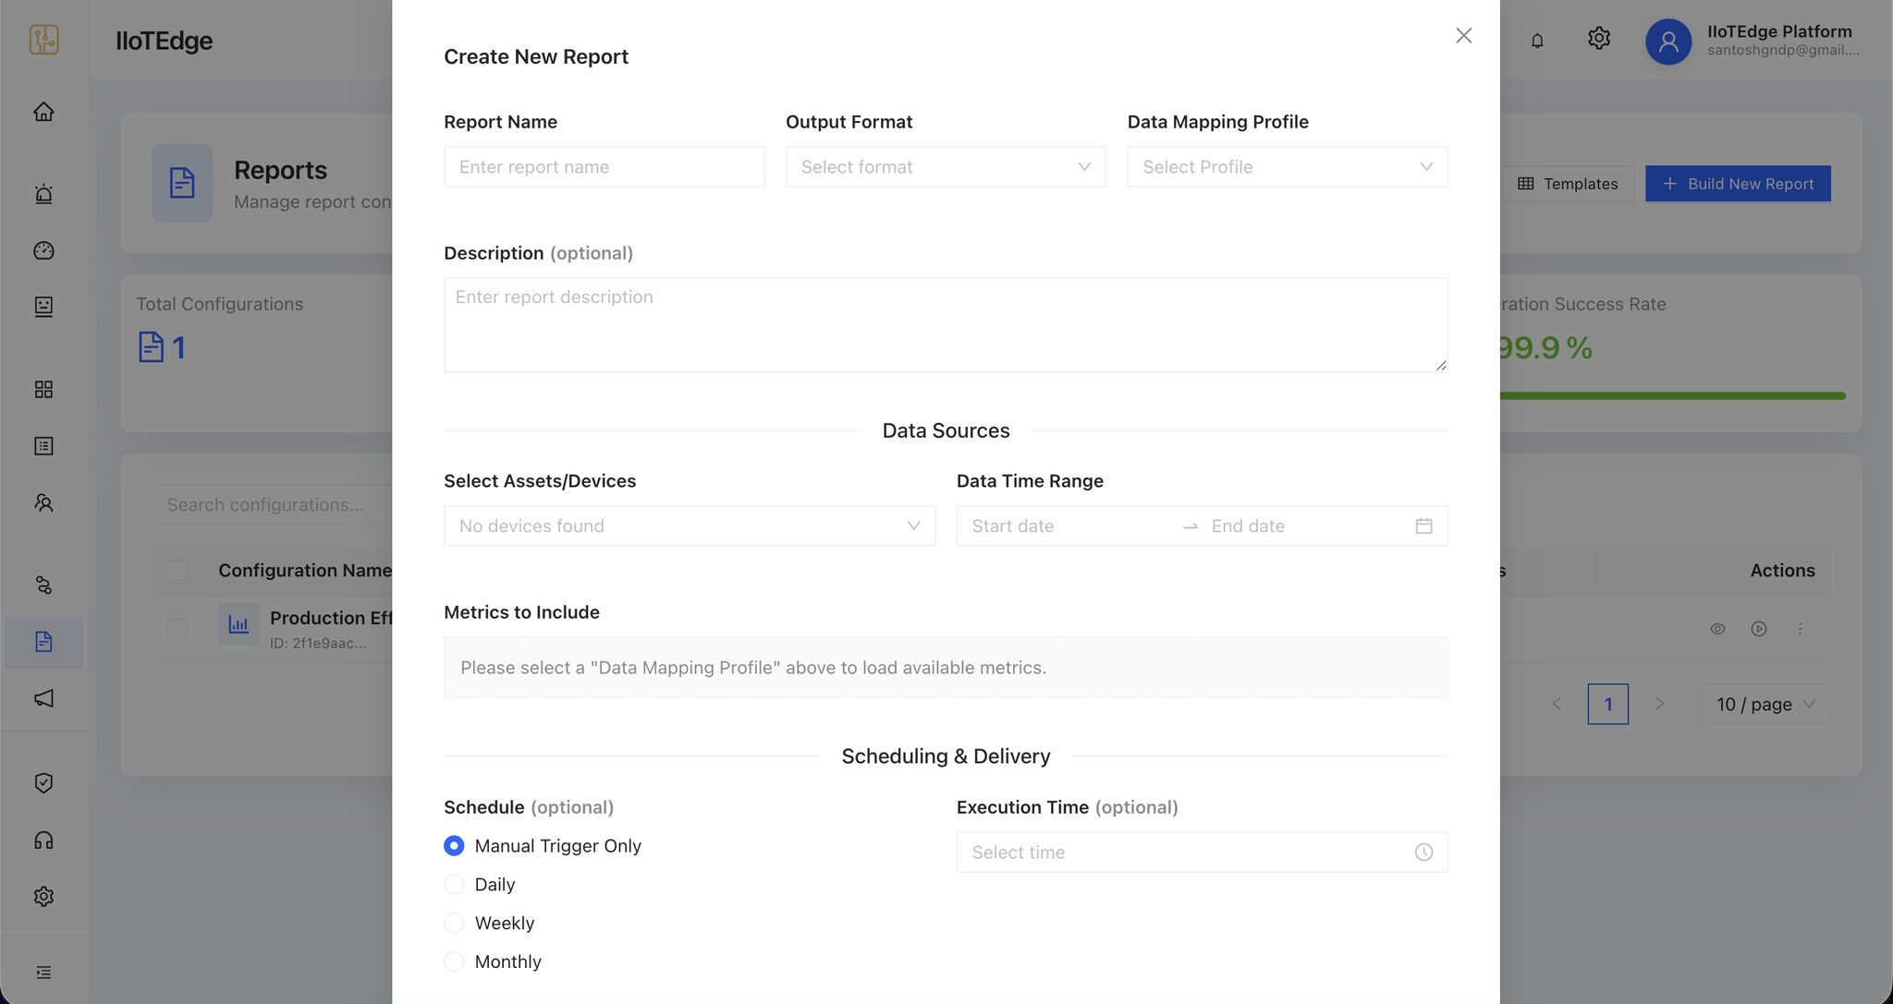Viewport: 1893px width, 1004px height.
Task: Click the Reports page header icon
Action: click(x=182, y=183)
